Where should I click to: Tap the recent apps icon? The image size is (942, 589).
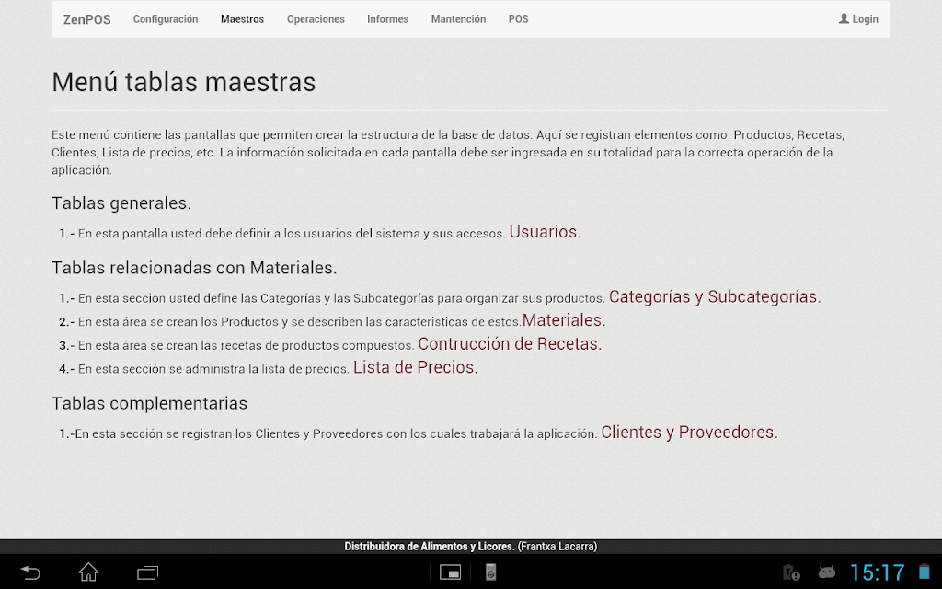tap(147, 572)
